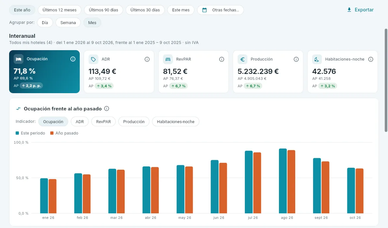Switch chart indicator to Producción
This screenshot has height=228, width=388.
coord(134,121)
